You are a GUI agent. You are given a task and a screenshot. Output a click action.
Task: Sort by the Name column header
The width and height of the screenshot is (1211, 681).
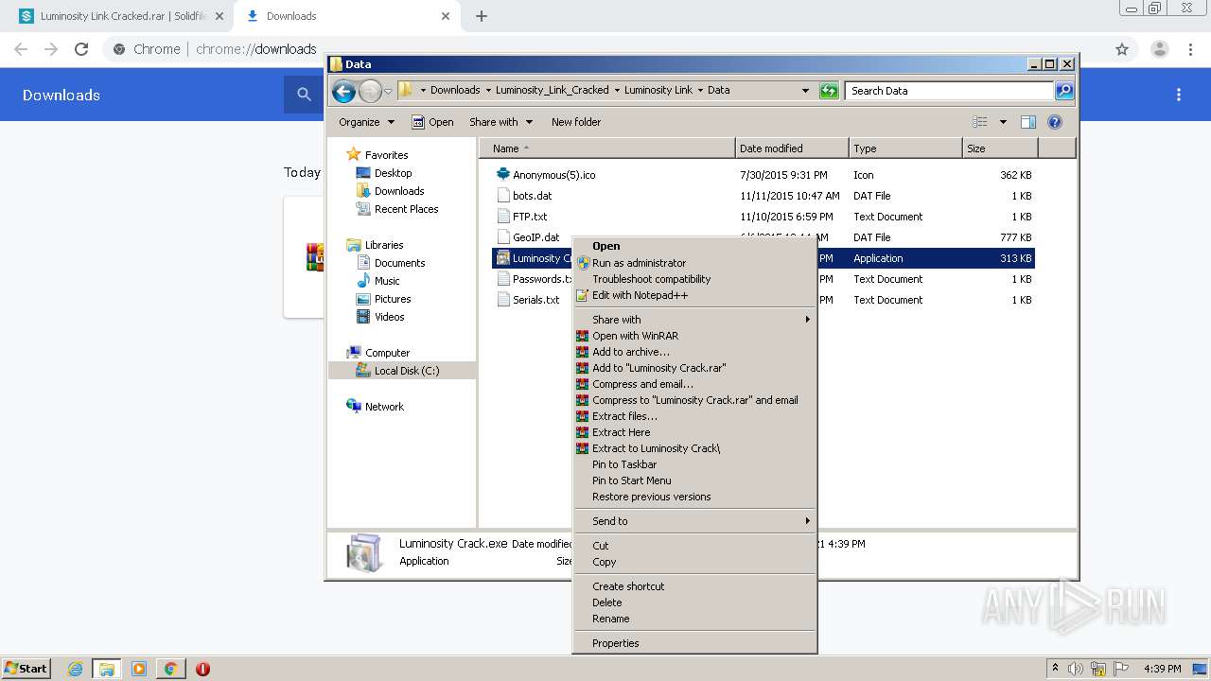point(607,148)
